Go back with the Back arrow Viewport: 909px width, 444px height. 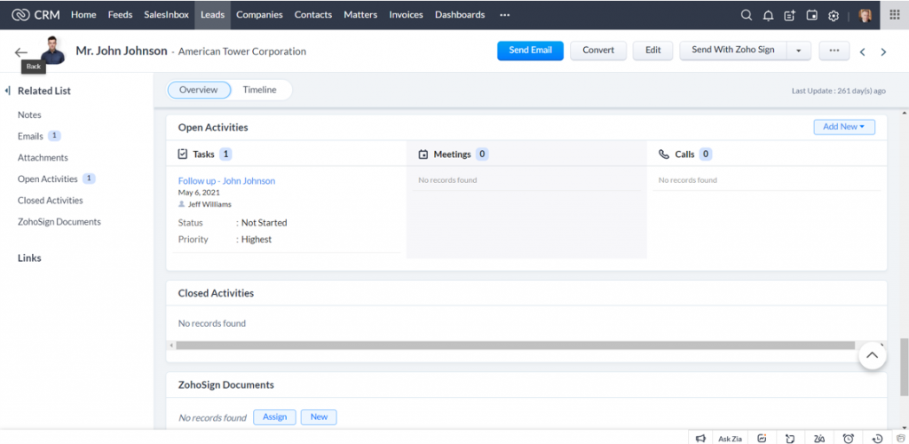[x=21, y=52]
